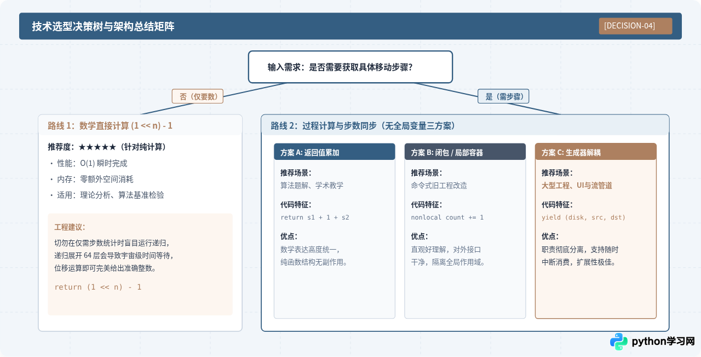
Task: Select the 路线 2：过程计算与步数同步 header
Action: 465,125
